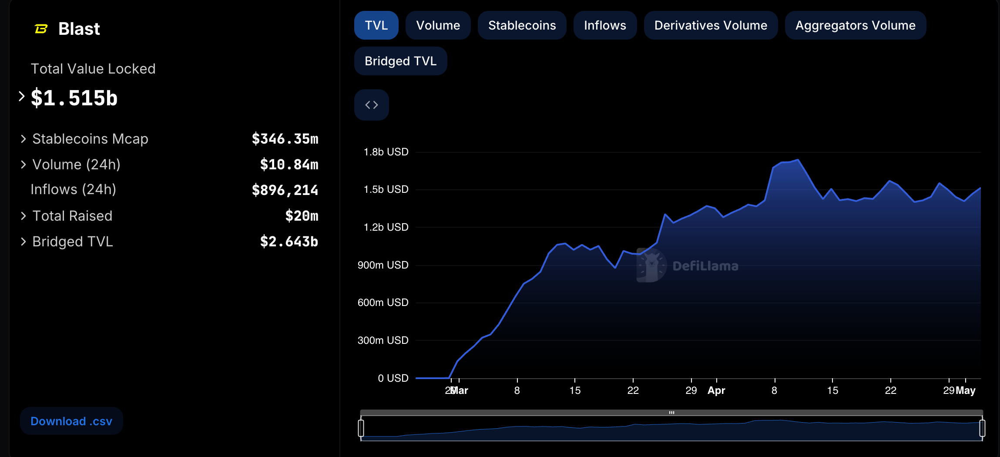Click the May date axis label
The height and width of the screenshot is (457, 1000).
tap(966, 390)
